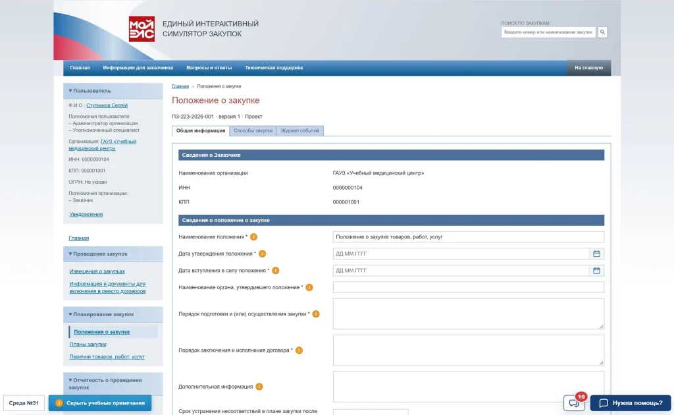Open Перечни товаров, работ, услуг link
Image resolution: width=674 pixels, height=415 pixels.
[x=107, y=357]
